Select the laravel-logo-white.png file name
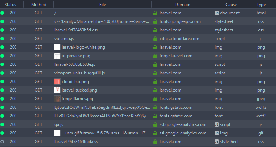Viewport: 276px width, 147px height. (x=83, y=47)
